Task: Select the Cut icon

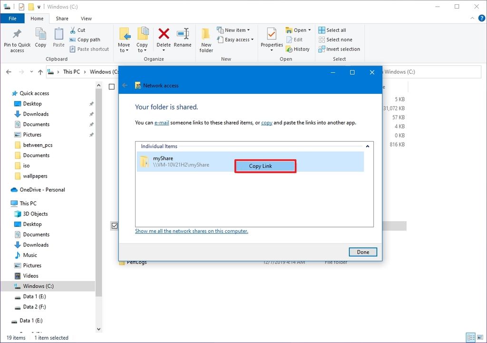Action: click(79, 30)
